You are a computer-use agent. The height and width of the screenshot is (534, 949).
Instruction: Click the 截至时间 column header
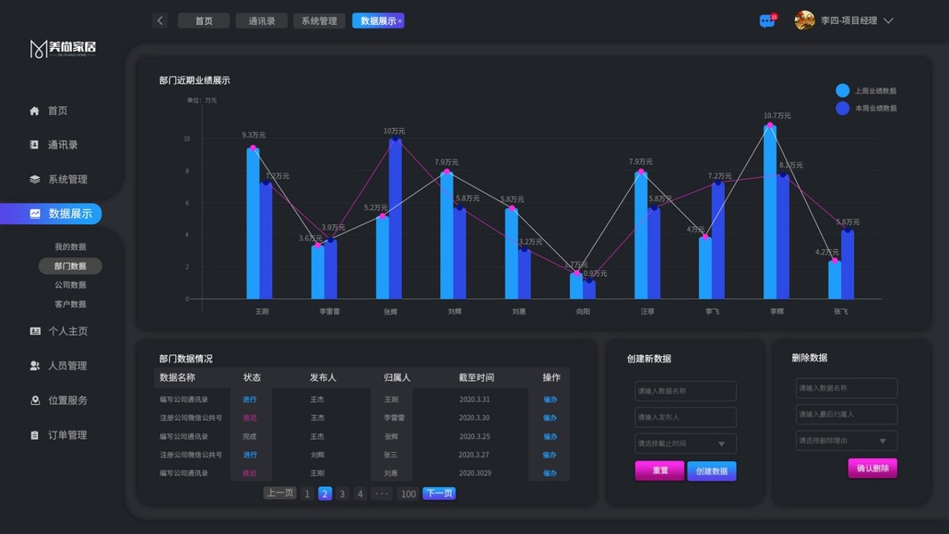pos(477,377)
